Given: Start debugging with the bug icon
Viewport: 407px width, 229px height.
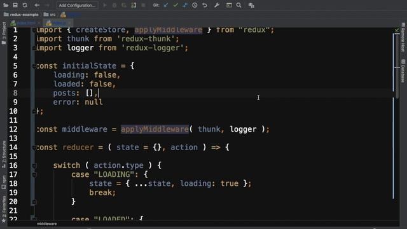Looking at the screenshot, I should pyautogui.click(x=114, y=5).
